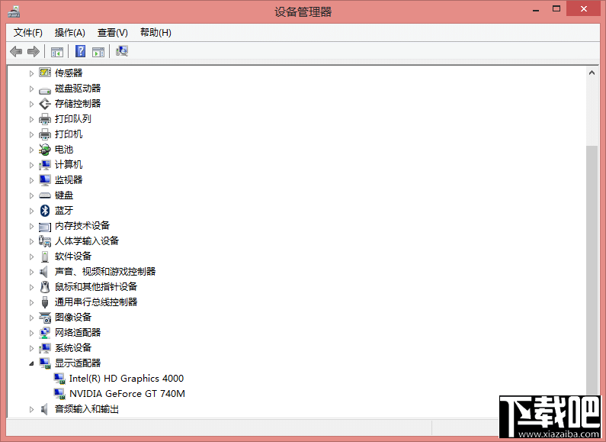
Task: Open the 文件(F) menu
Action: click(28, 33)
